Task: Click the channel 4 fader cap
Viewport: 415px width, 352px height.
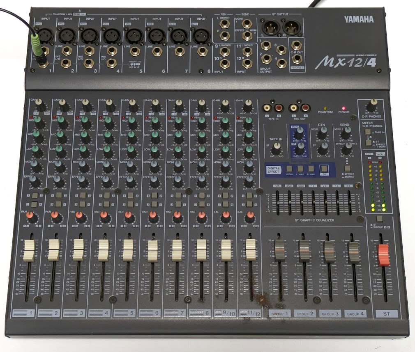Action: click(103, 250)
